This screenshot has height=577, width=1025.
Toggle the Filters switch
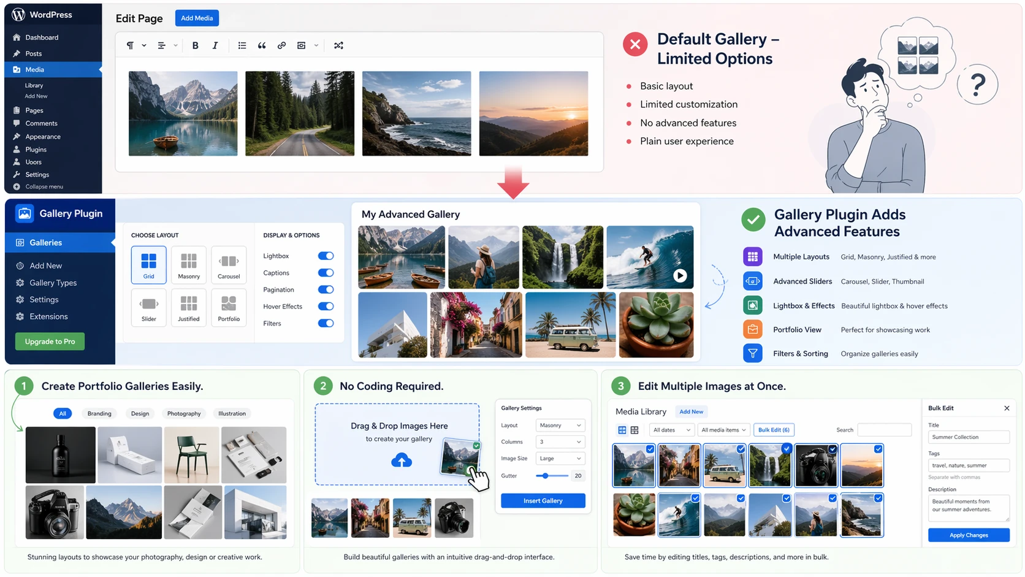(x=326, y=323)
